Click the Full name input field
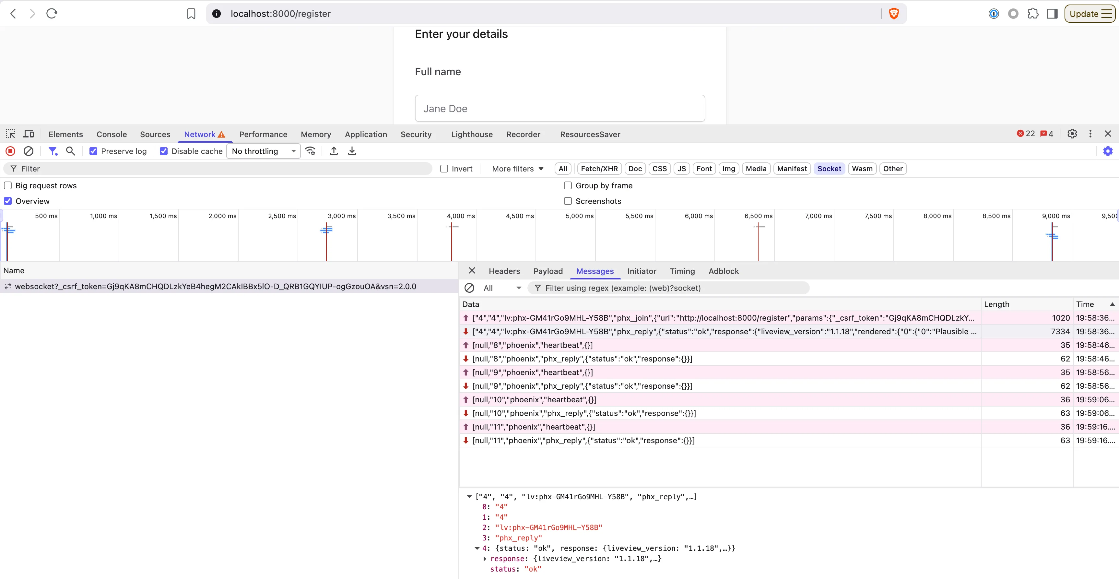 coord(559,108)
